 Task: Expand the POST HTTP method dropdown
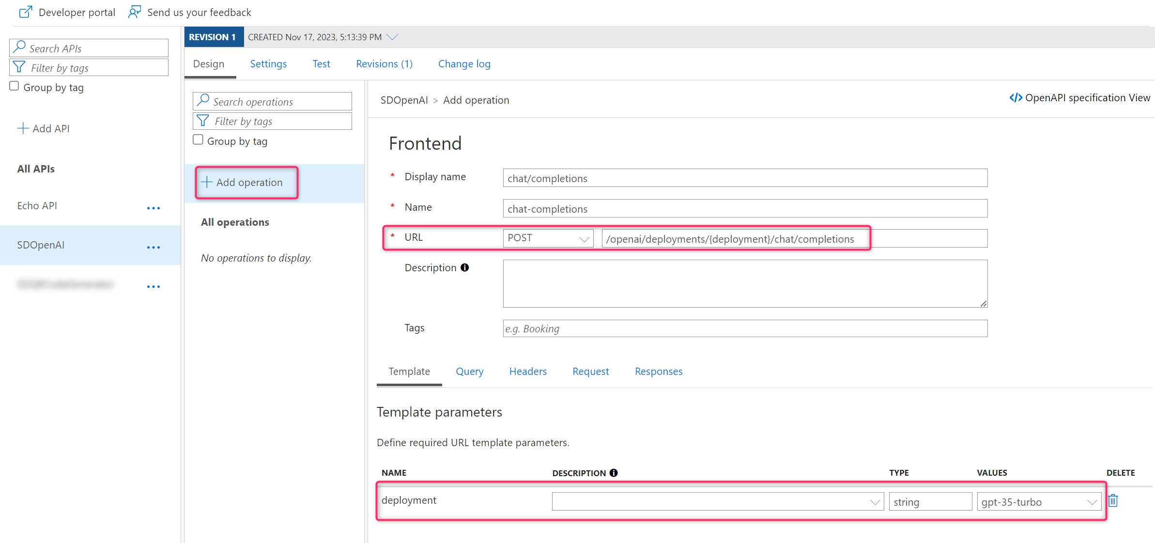(548, 238)
